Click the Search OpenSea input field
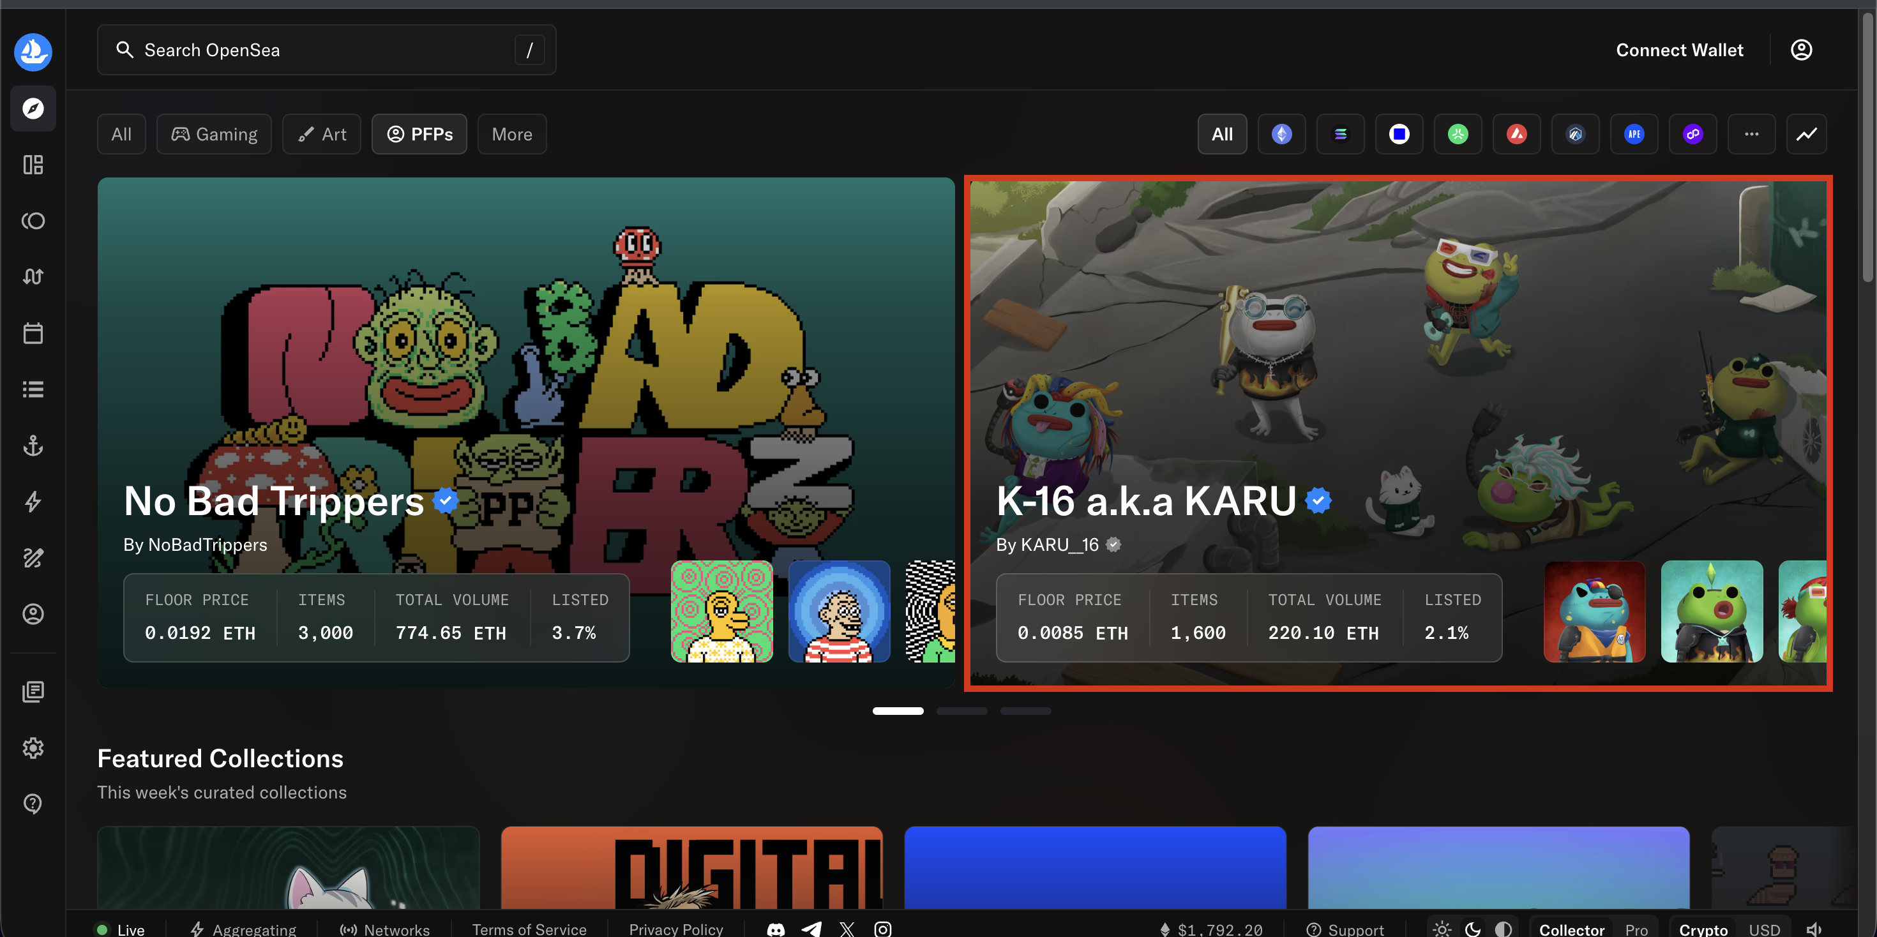This screenshot has width=1877, height=937. 326,50
